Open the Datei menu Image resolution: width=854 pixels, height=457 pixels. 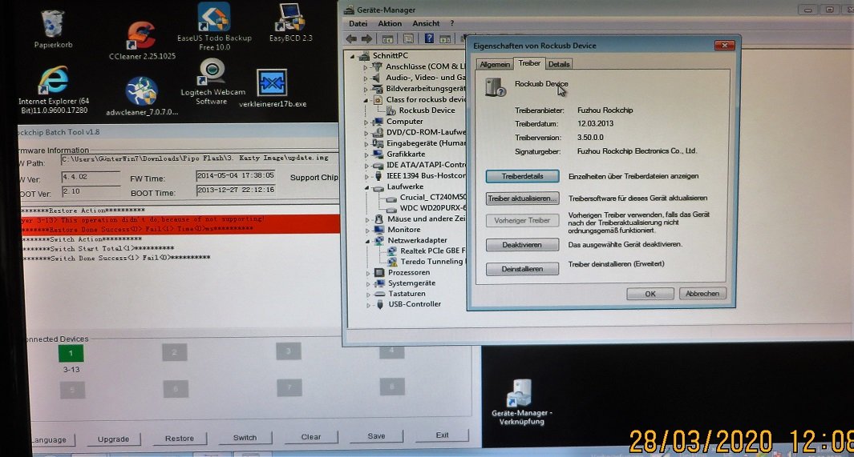click(x=358, y=23)
